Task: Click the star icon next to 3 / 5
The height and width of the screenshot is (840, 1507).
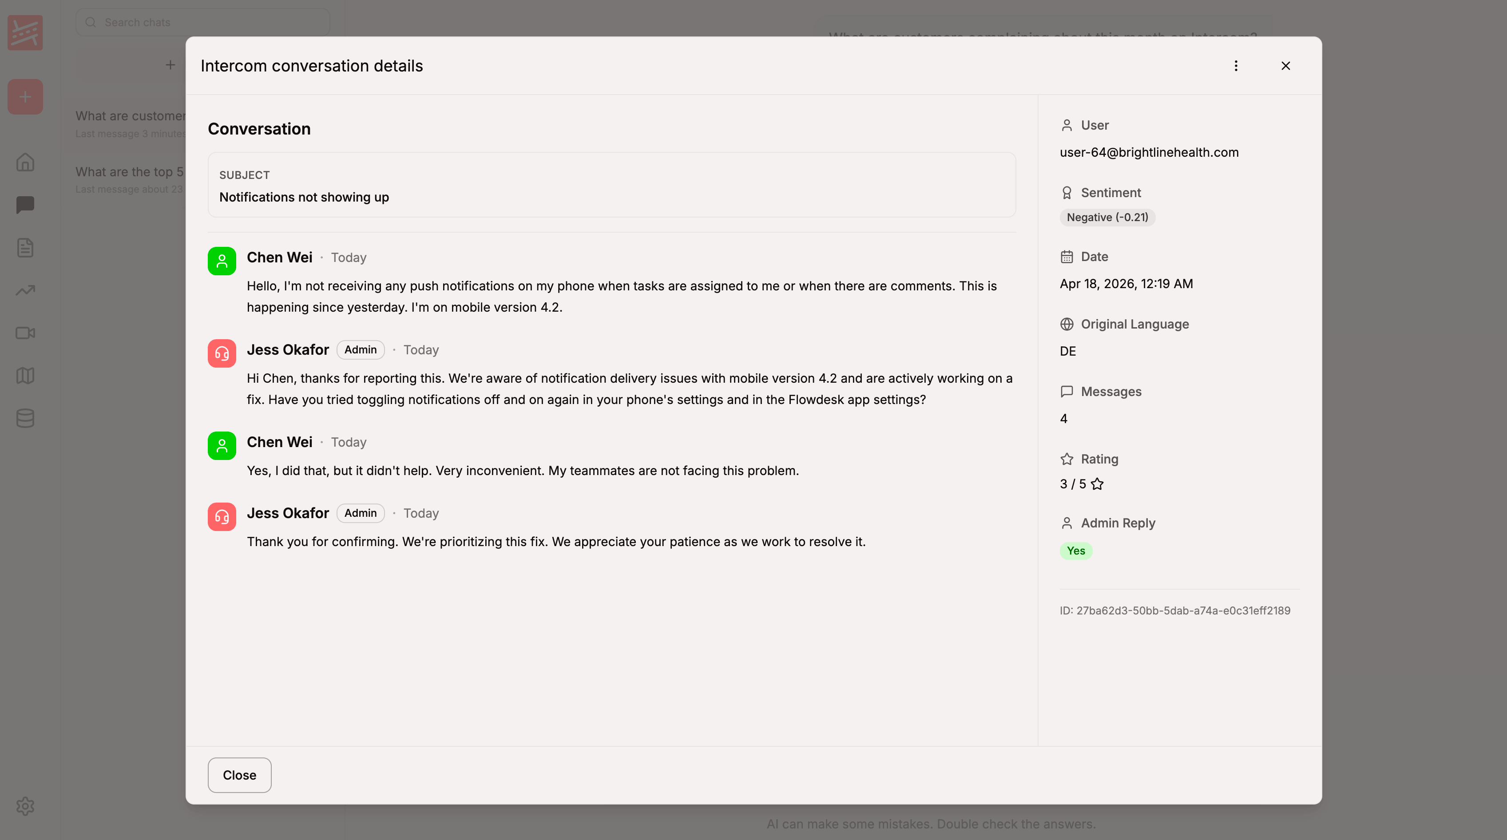Action: (1097, 484)
